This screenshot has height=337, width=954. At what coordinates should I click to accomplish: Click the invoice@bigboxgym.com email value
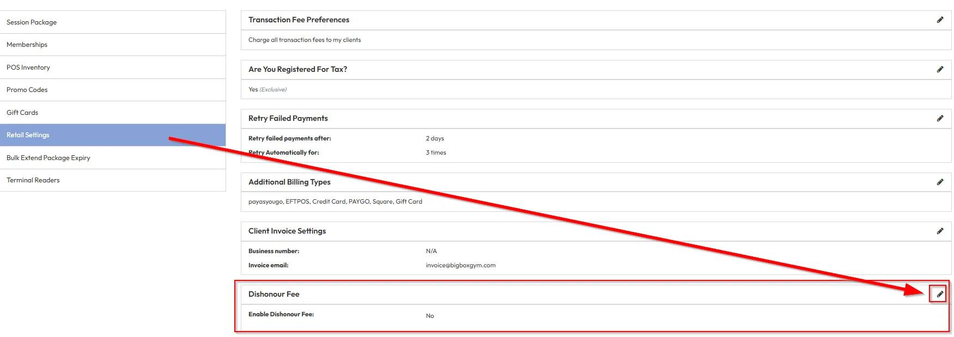(x=460, y=266)
